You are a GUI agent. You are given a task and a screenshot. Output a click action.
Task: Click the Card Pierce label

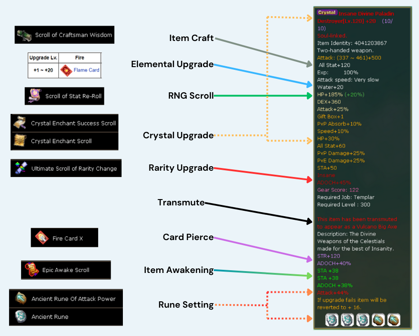pos(188,237)
